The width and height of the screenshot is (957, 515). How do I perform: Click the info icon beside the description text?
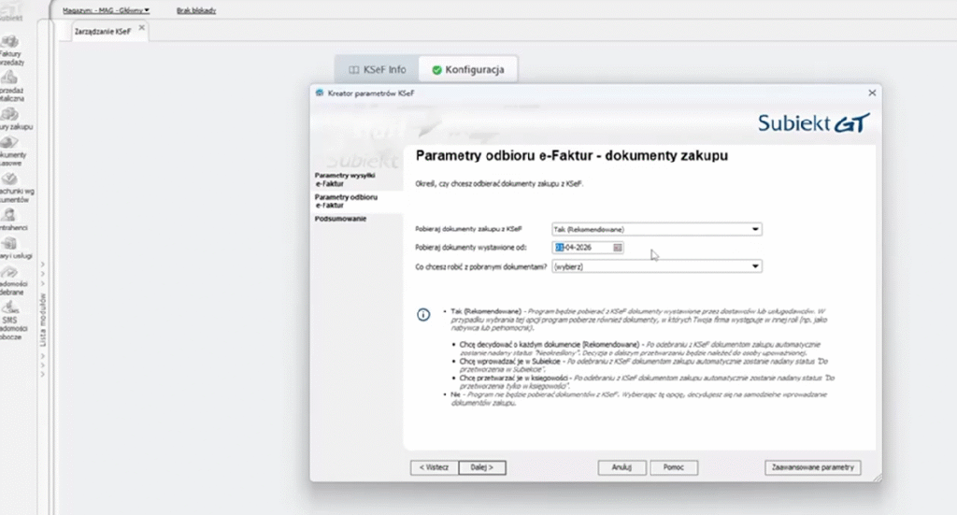tap(423, 315)
